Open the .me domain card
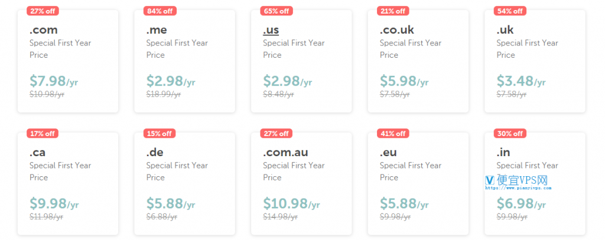 184,61
